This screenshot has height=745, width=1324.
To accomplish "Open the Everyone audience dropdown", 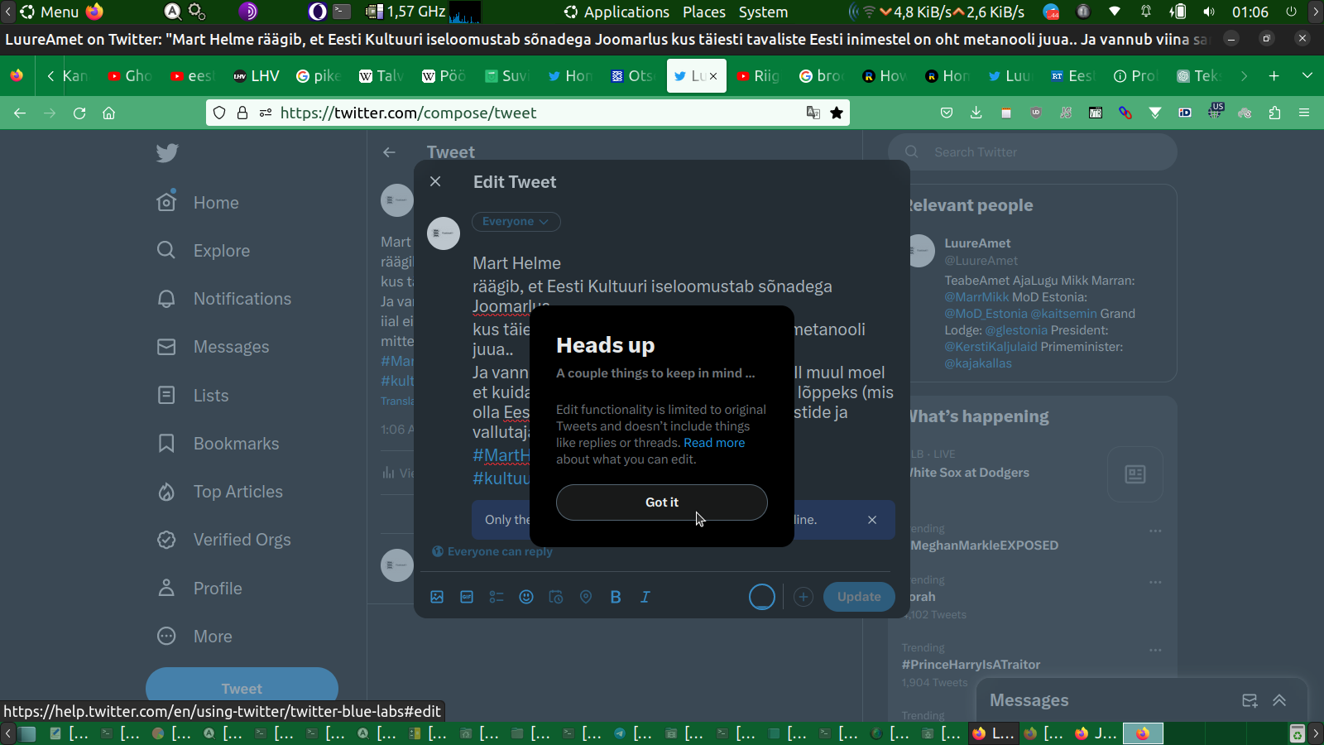I will (516, 222).
